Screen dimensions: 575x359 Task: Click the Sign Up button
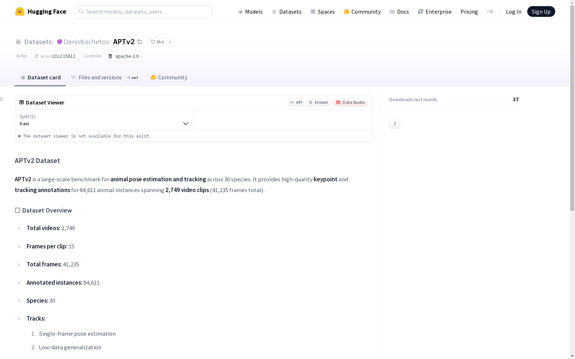coord(541,11)
